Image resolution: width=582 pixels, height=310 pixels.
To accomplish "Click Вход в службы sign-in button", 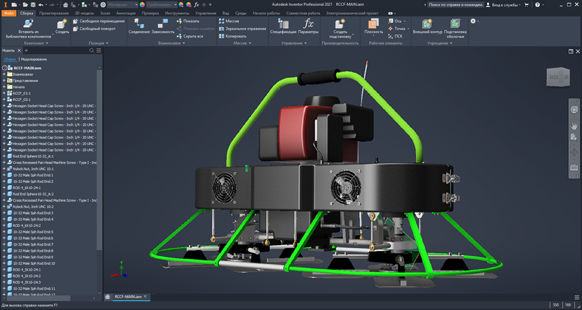I will 503,4.
